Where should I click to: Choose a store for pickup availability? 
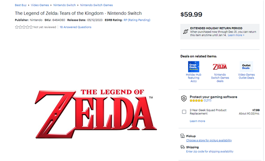click(209, 140)
